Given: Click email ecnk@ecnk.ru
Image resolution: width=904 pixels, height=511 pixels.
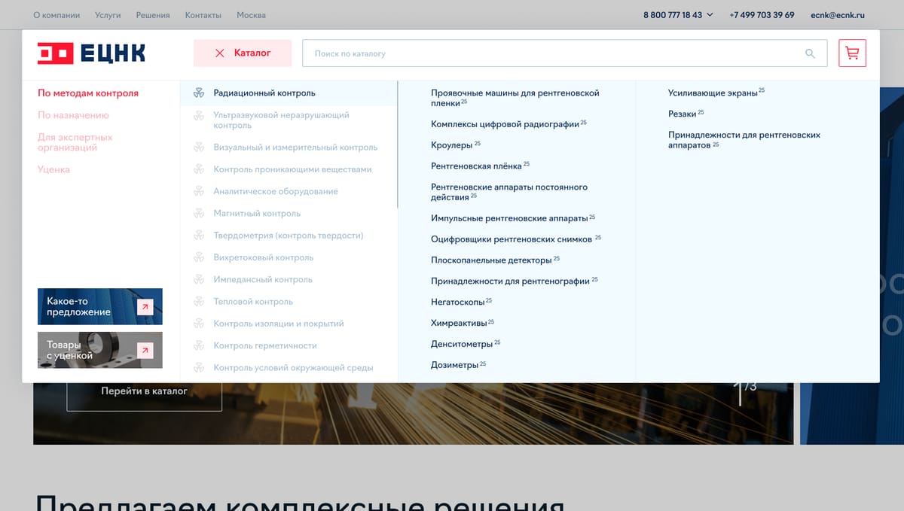Looking at the screenshot, I should pos(838,15).
